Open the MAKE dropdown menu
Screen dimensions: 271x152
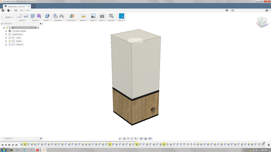(x=102, y=20)
